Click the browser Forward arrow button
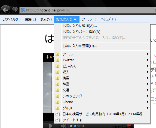156x128 pixels. [15, 10]
